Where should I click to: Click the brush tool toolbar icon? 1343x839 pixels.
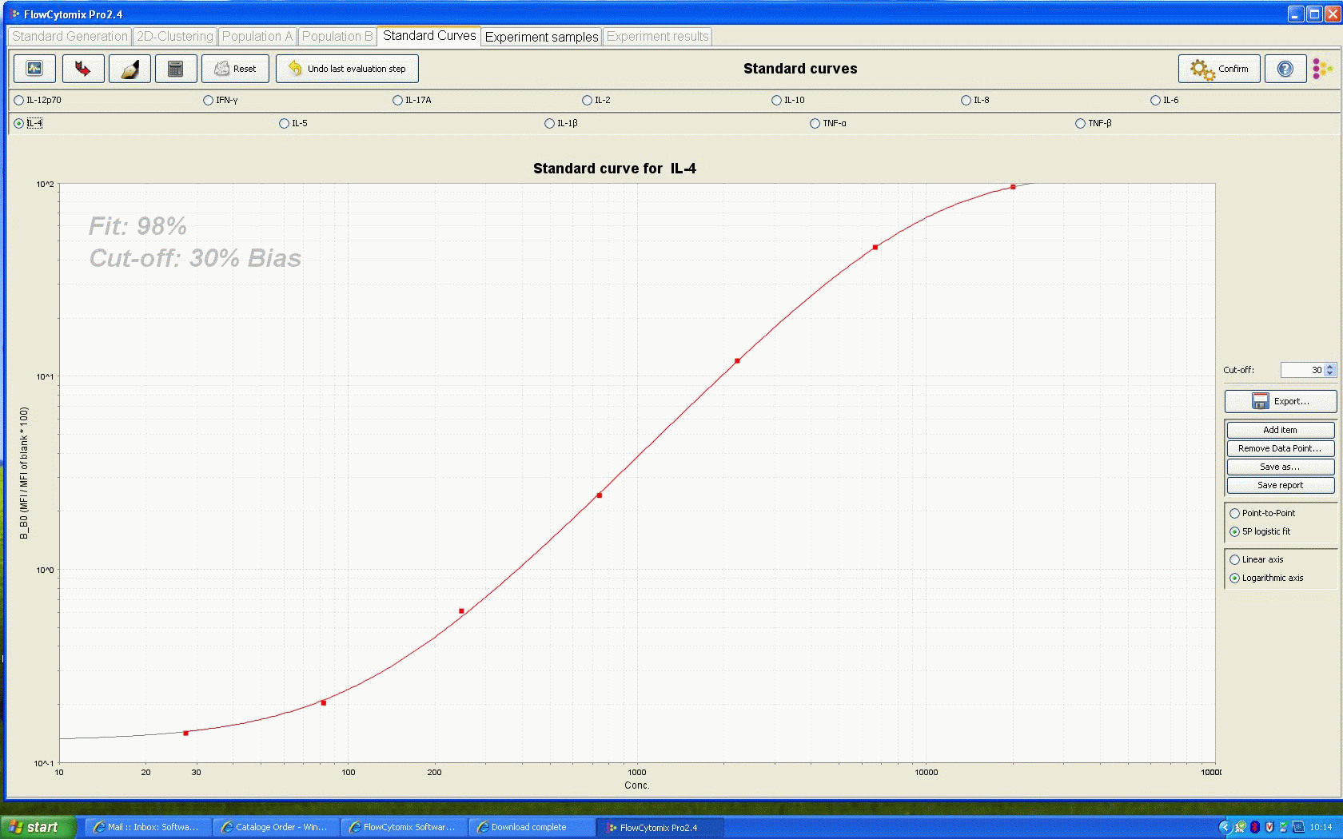point(130,69)
